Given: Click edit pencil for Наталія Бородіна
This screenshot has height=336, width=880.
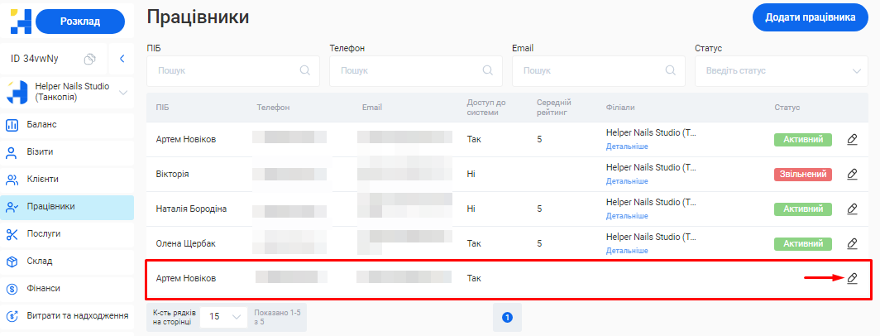Looking at the screenshot, I should point(852,209).
